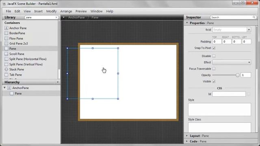Open the Insert menu
The image size is (260, 146).
(x=38, y=11)
